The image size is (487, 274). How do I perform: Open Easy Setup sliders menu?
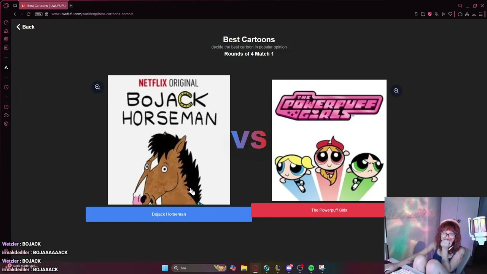pos(481,14)
